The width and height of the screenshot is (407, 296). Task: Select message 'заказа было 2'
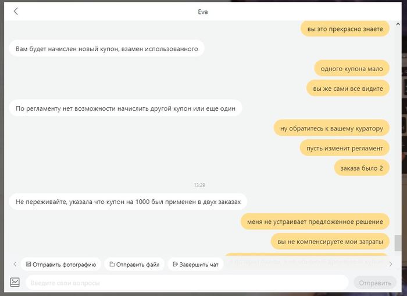click(362, 168)
